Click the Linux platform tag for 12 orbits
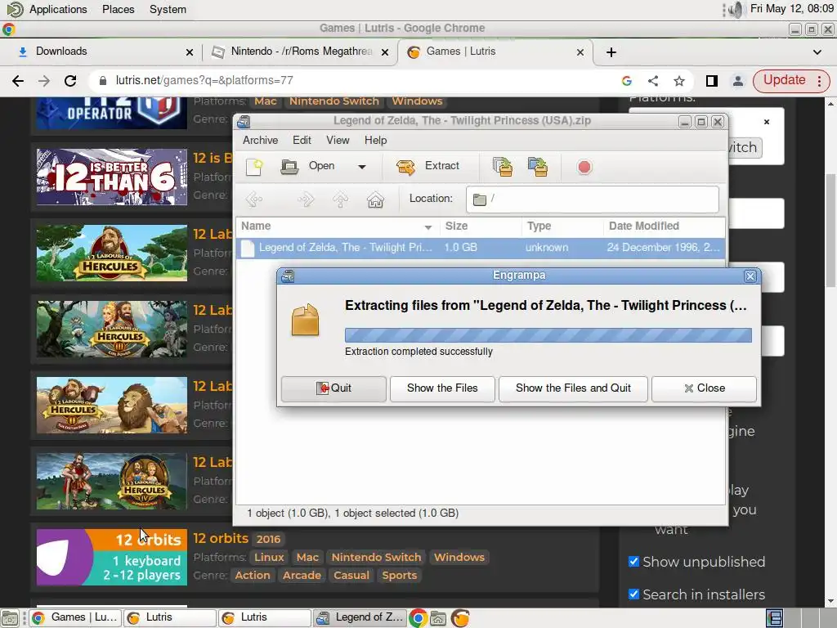This screenshot has width=837, height=628. (x=269, y=558)
